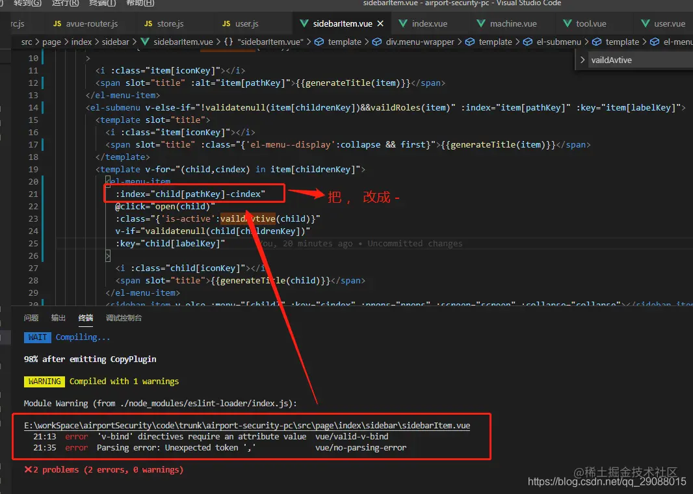Screen dimensions: 693x494
Task: Open the 调试控制台 panel tab
Action: tap(124, 318)
